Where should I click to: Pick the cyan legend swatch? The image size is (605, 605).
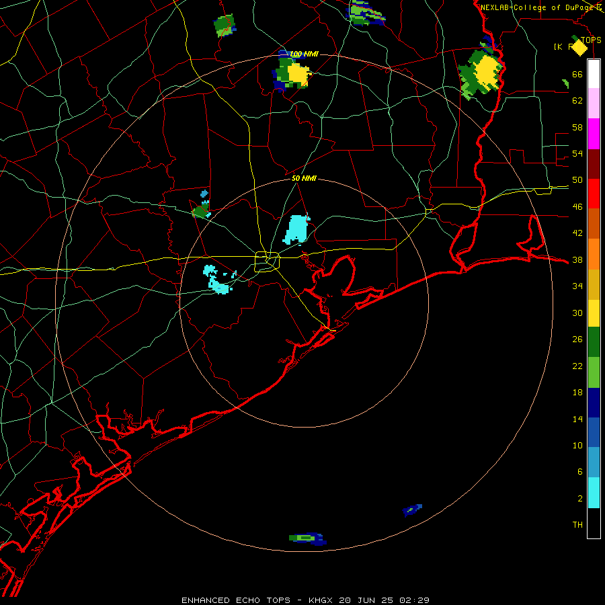(594, 493)
